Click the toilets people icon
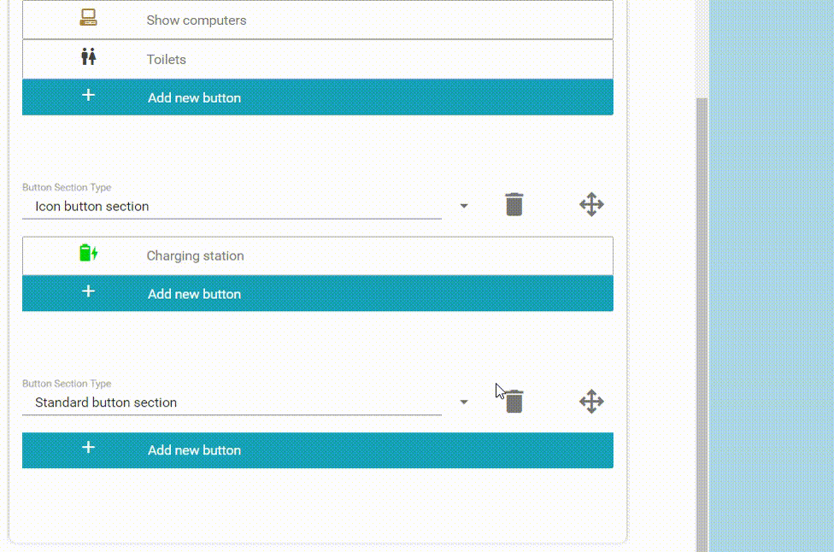The height and width of the screenshot is (552, 834). click(88, 56)
